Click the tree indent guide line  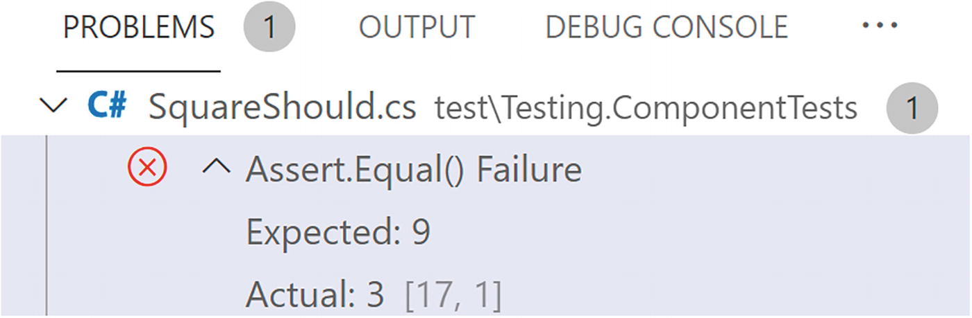point(47,229)
